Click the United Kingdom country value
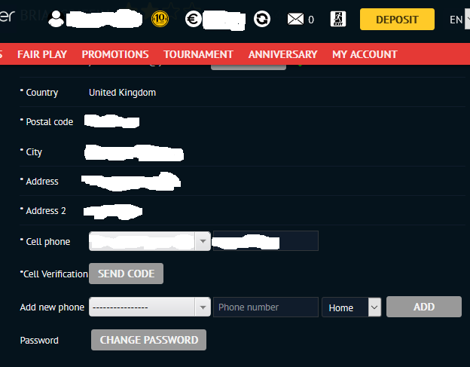 (x=122, y=93)
